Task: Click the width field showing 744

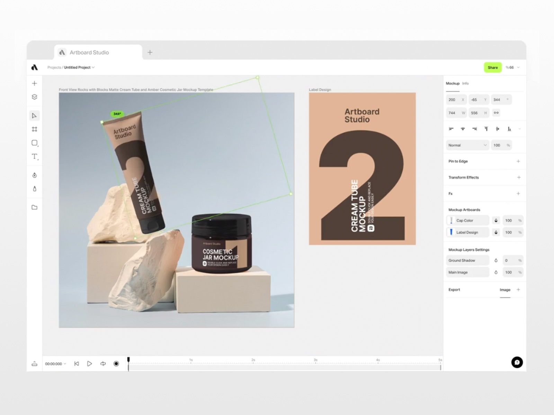Action: click(x=456, y=113)
